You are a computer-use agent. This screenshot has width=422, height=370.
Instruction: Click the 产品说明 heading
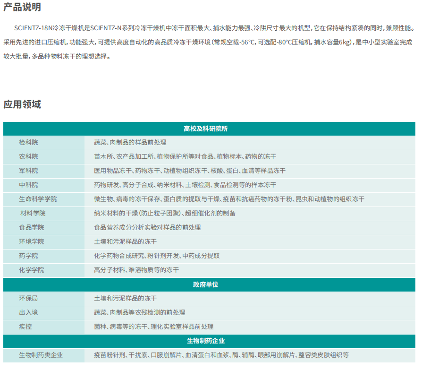(22, 7)
